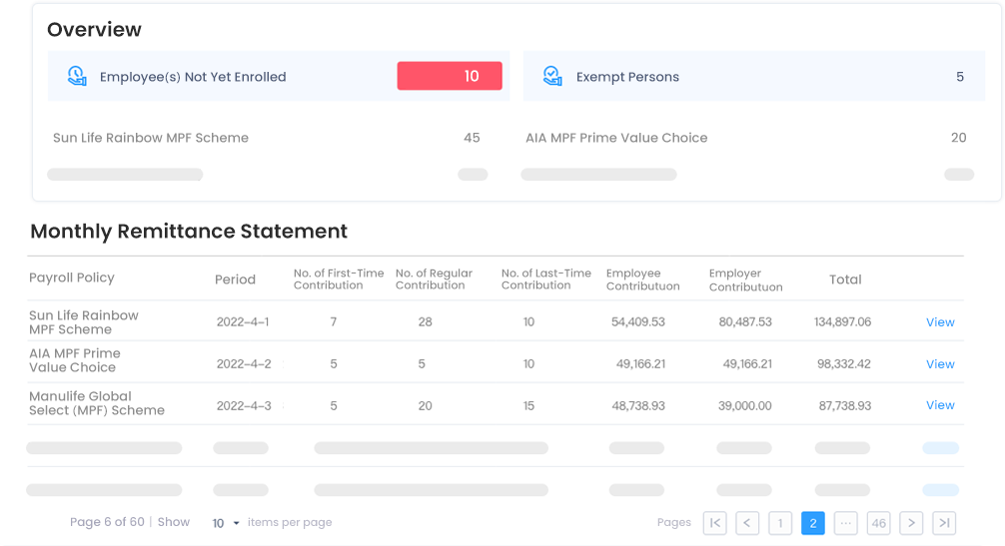This screenshot has width=1005, height=546.
Task: Click the Total column header
Action: coord(845,279)
